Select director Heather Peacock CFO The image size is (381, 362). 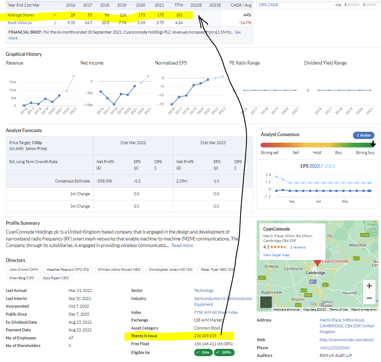(x=68, y=269)
